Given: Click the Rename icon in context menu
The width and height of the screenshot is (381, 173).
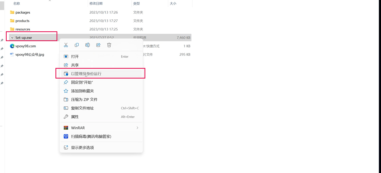Looking at the screenshot, I should (x=87, y=45).
